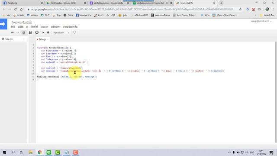Open the Windows Start menu
This screenshot has height=156, width=277.
pyautogui.click(x=4, y=152)
